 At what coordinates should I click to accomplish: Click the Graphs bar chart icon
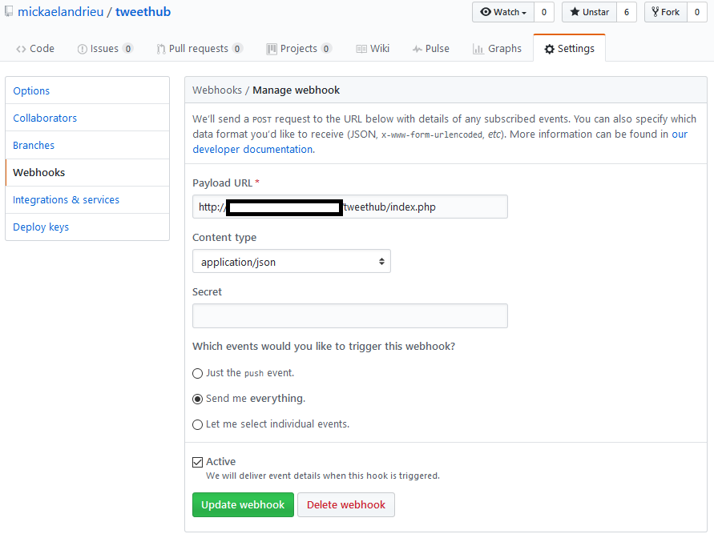[x=478, y=49]
